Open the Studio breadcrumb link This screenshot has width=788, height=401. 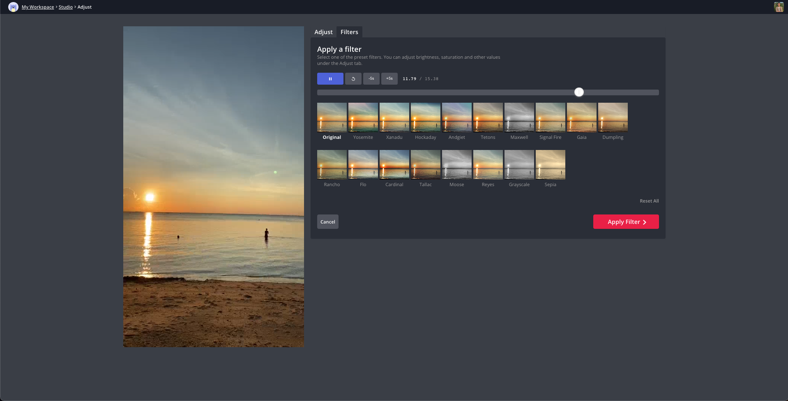(x=65, y=7)
